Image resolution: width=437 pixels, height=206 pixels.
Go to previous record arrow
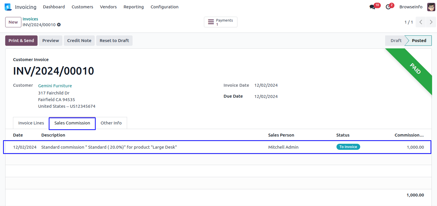point(421,22)
